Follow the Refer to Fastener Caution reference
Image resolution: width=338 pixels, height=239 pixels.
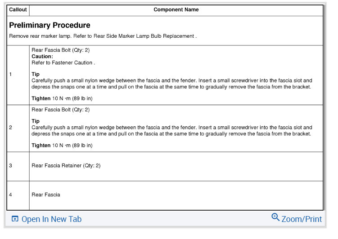63,63
